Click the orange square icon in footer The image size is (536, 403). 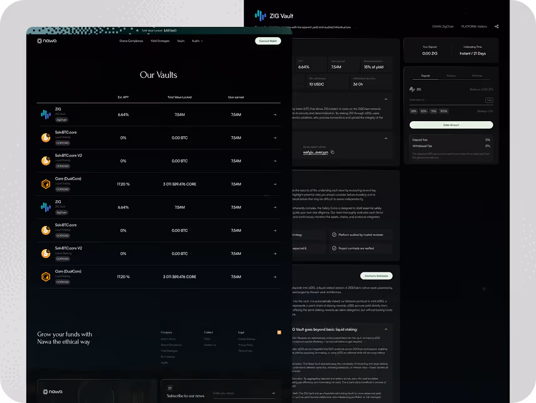(279, 332)
